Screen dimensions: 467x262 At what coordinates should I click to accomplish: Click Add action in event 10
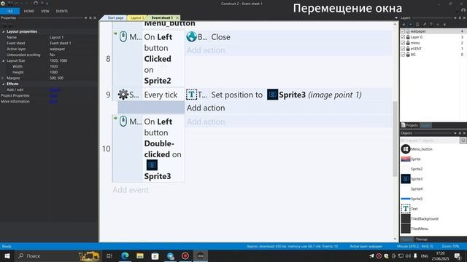pos(206,122)
